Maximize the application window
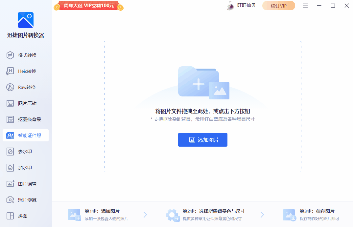The height and width of the screenshot is (227, 353). coord(333,6)
